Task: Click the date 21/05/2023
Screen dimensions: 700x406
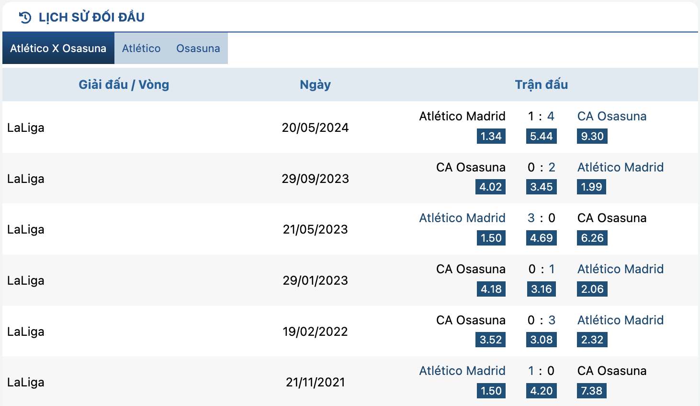Action: tap(315, 229)
